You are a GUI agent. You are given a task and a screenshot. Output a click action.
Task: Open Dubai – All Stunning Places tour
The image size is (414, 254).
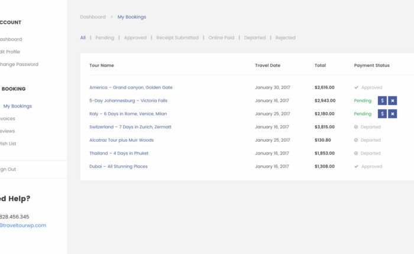coord(118,167)
